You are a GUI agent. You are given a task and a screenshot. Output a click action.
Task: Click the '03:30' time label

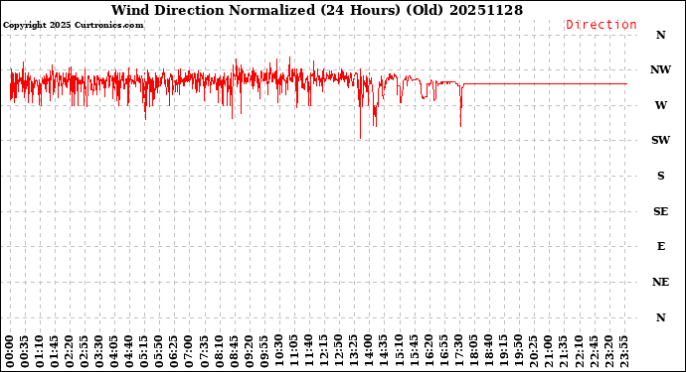pyautogui.click(x=99, y=352)
